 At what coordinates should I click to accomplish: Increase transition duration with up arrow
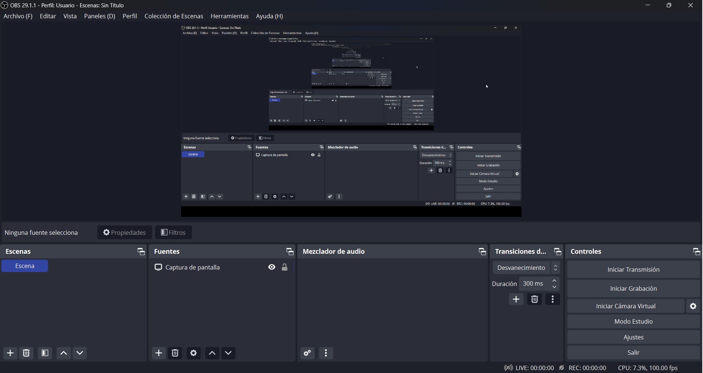pos(555,281)
